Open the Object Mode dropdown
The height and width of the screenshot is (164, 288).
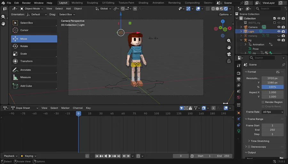(32, 9)
